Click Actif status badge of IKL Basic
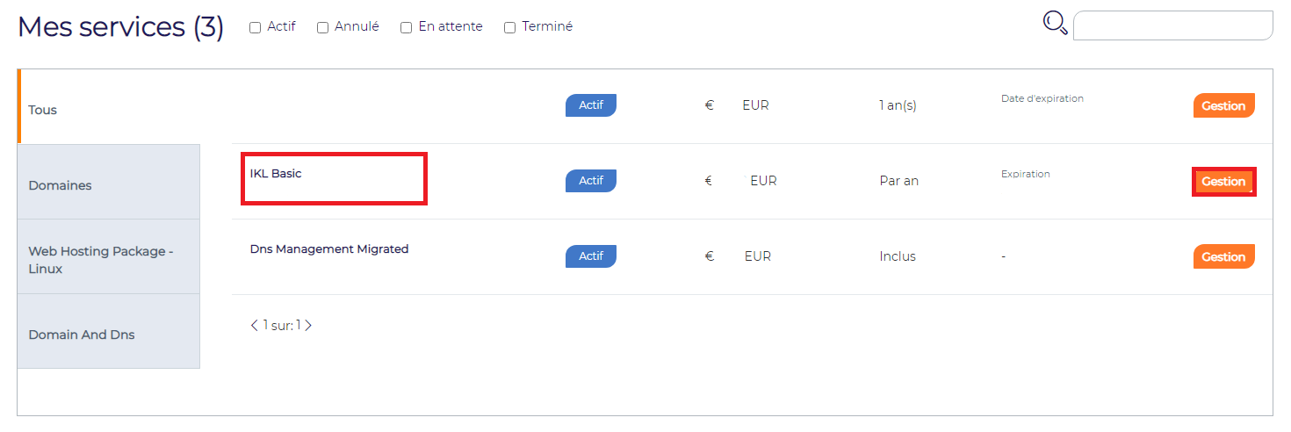Screen dimensions: 1291x432 coord(591,181)
